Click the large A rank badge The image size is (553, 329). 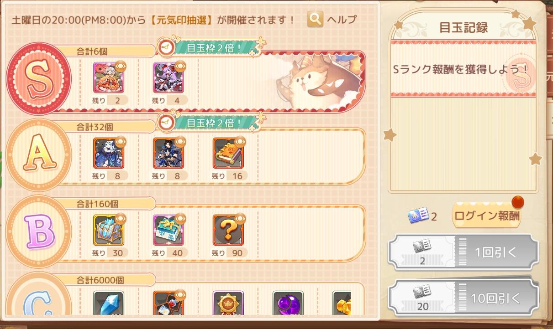(38, 155)
